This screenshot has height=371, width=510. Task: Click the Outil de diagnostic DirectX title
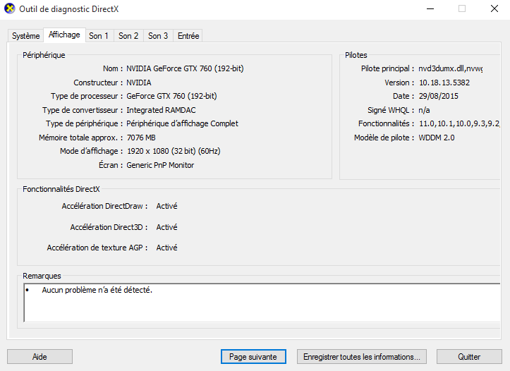tap(69, 9)
